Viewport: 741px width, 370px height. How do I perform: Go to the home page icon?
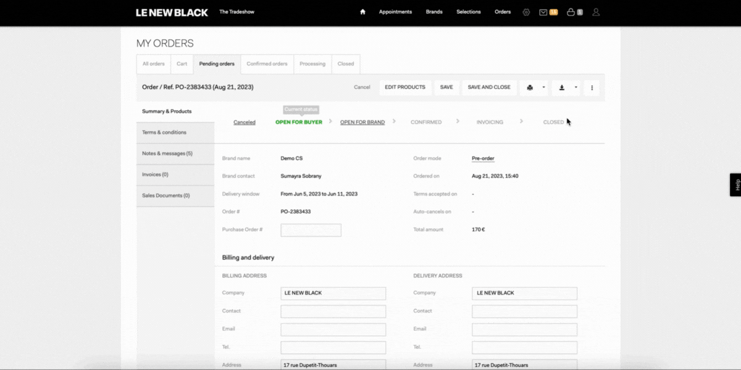(x=362, y=12)
